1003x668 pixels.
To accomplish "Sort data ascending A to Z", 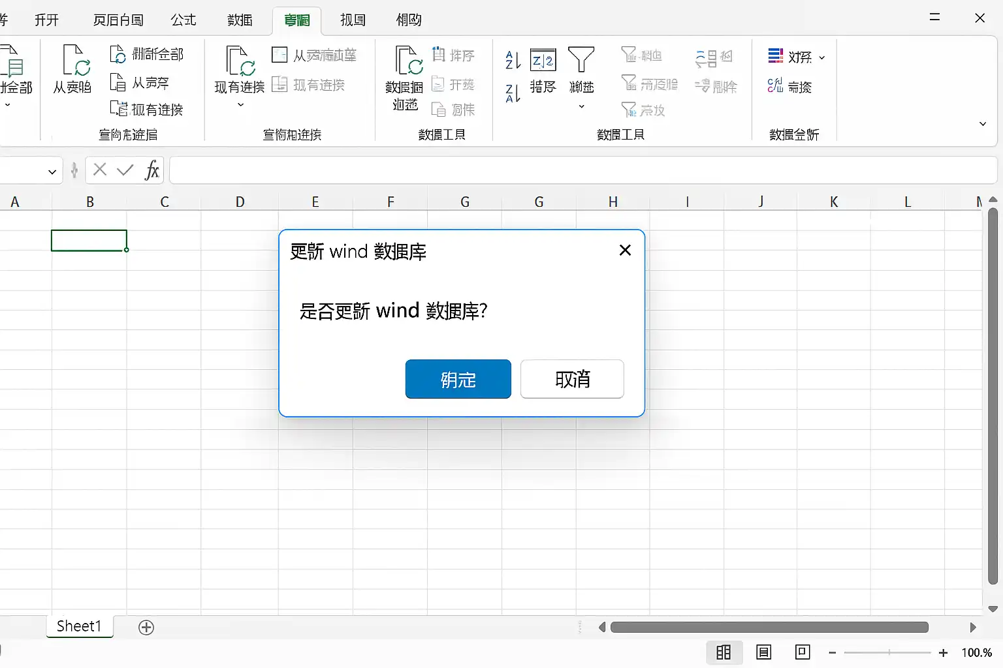I will [x=512, y=59].
